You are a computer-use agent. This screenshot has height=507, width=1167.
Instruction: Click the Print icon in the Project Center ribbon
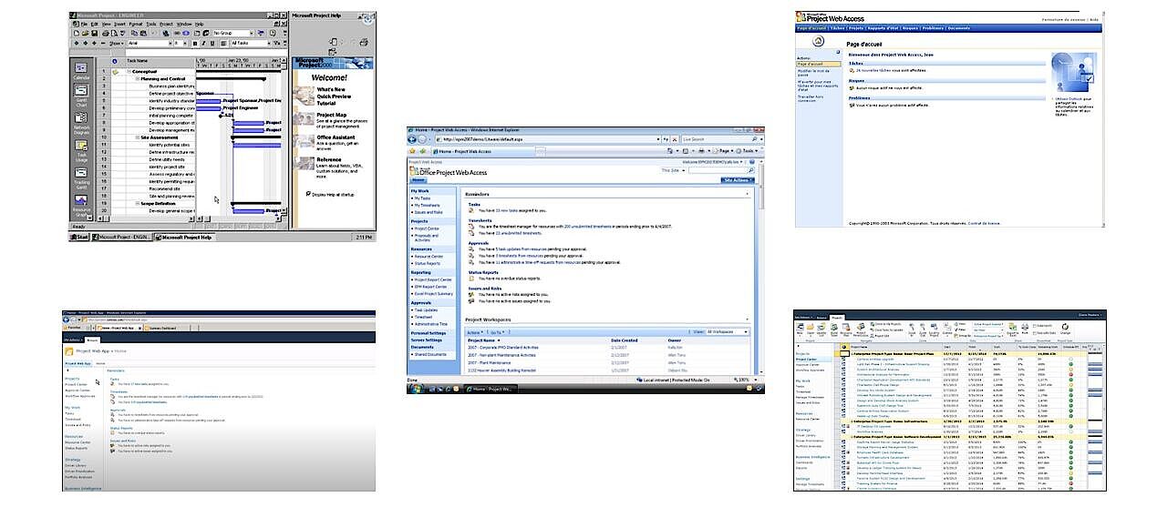click(x=1025, y=330)
